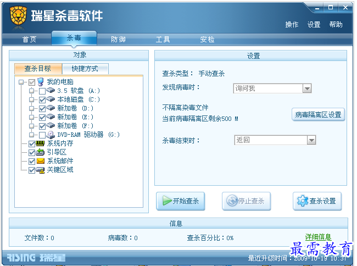Image resolution: width=357 pixels, height=266 pixels.
Task: Click the system memory chip icon
Action: pos(40,143)
